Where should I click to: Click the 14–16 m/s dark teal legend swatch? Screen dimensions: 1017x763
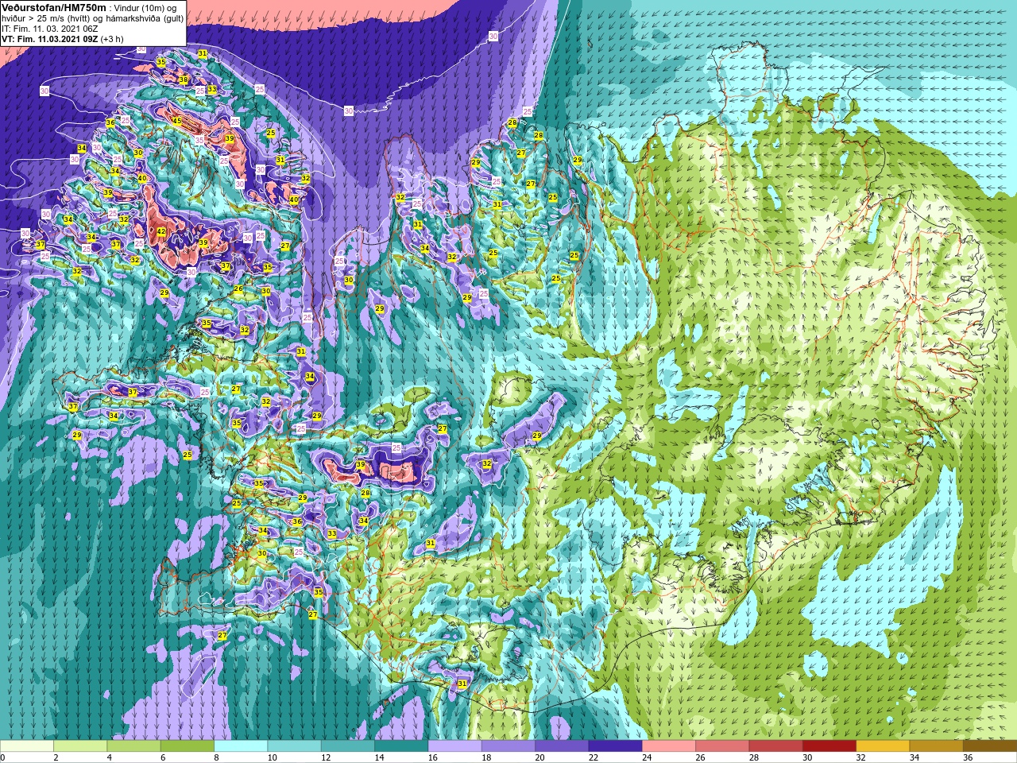click(401, 746)
